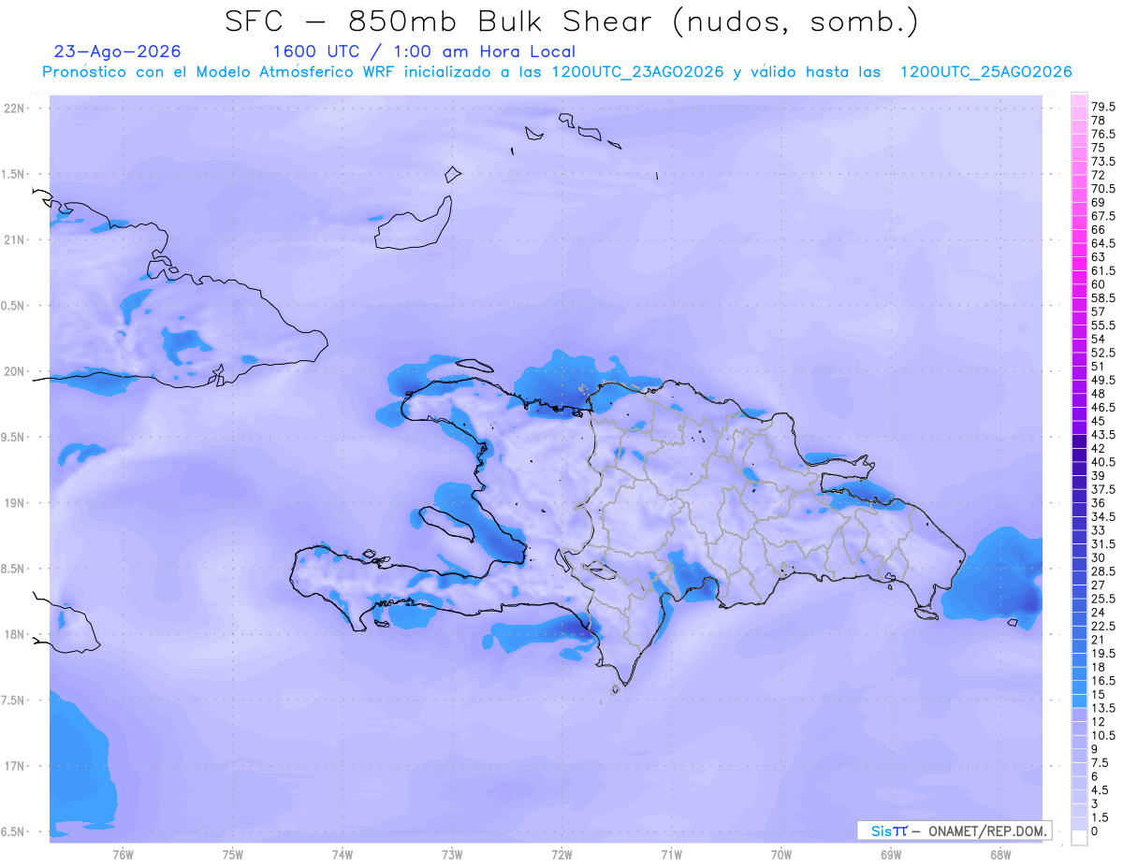The image size is (1123, 867).
Task: Click the '68W' longitude axis label
Action: pyautogui.click(x=1000, y=854)
